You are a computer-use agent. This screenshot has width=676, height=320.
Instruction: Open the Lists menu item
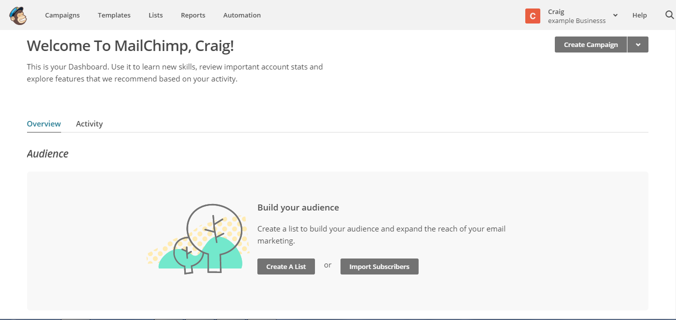click(156, 15)
